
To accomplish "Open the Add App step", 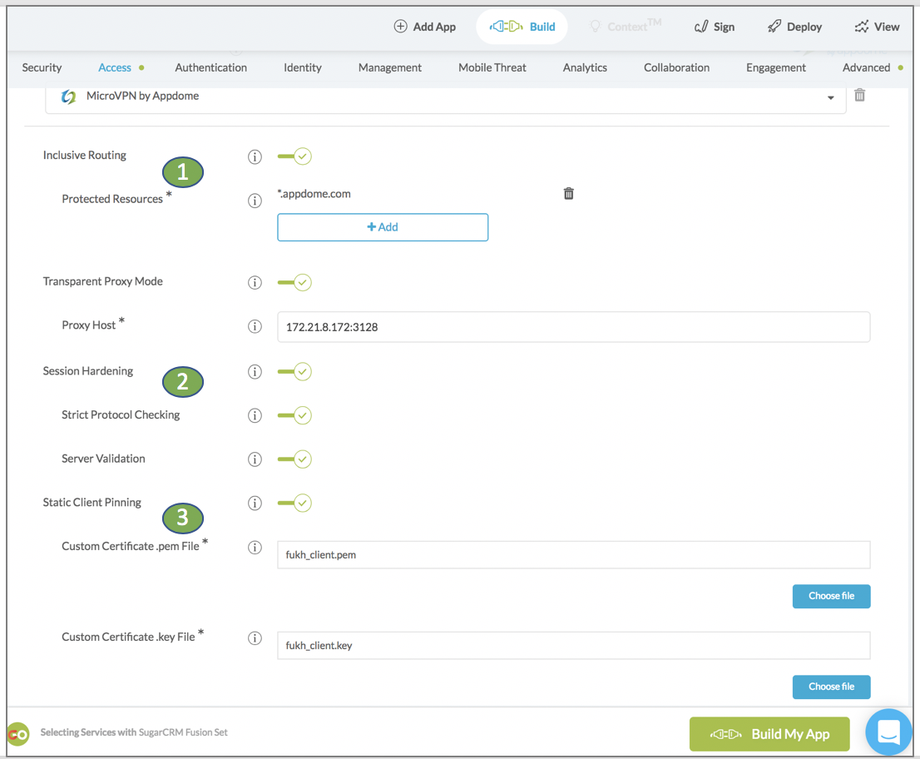I will pyautogui.click(x=425, y=27).
